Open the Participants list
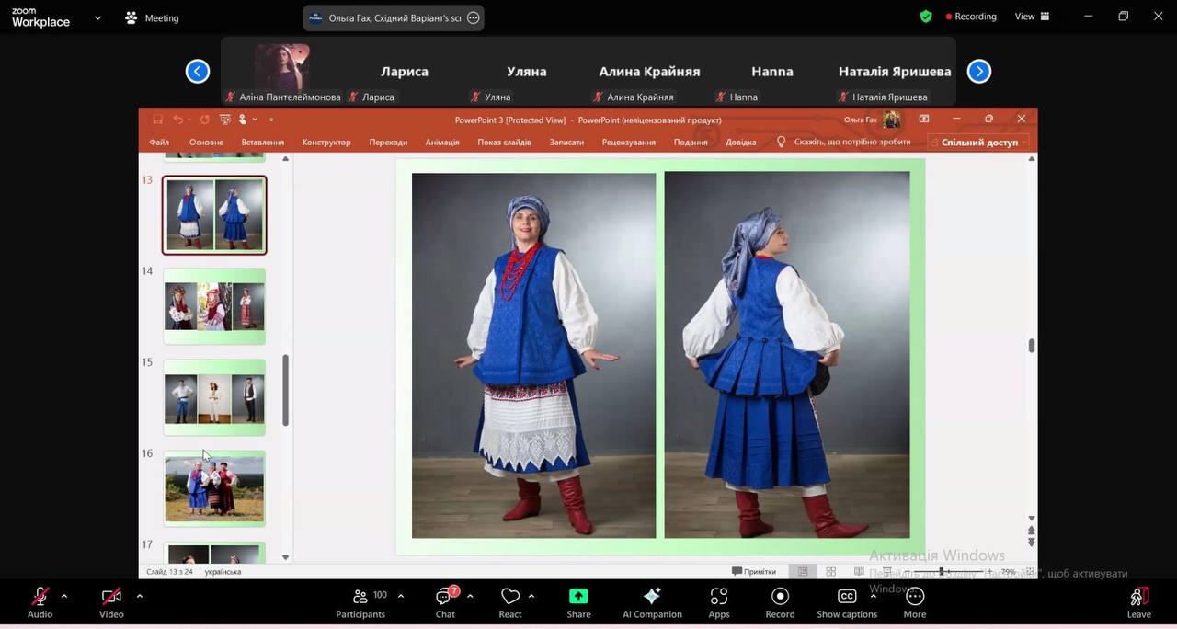Viewport: 1177px width, 629px height. [x=360, y=598]
